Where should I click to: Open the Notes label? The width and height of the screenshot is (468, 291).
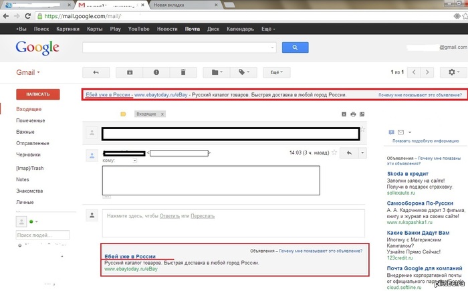click(23, 179)
